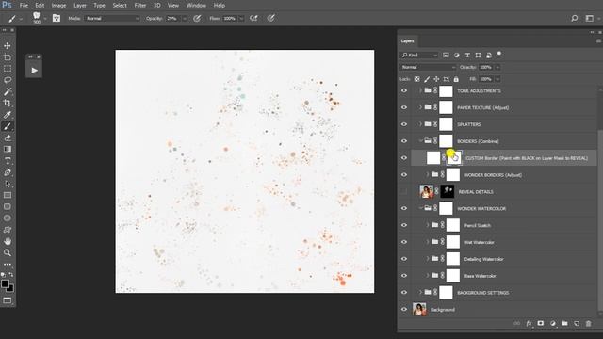Open the File menu
The height and width of the screenshot is (339, 603).
pyautogui.click(x=24, y=6)
